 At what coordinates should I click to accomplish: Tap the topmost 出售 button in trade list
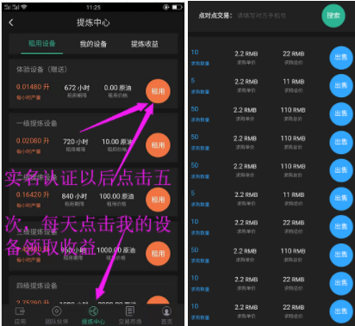point(341,58)
